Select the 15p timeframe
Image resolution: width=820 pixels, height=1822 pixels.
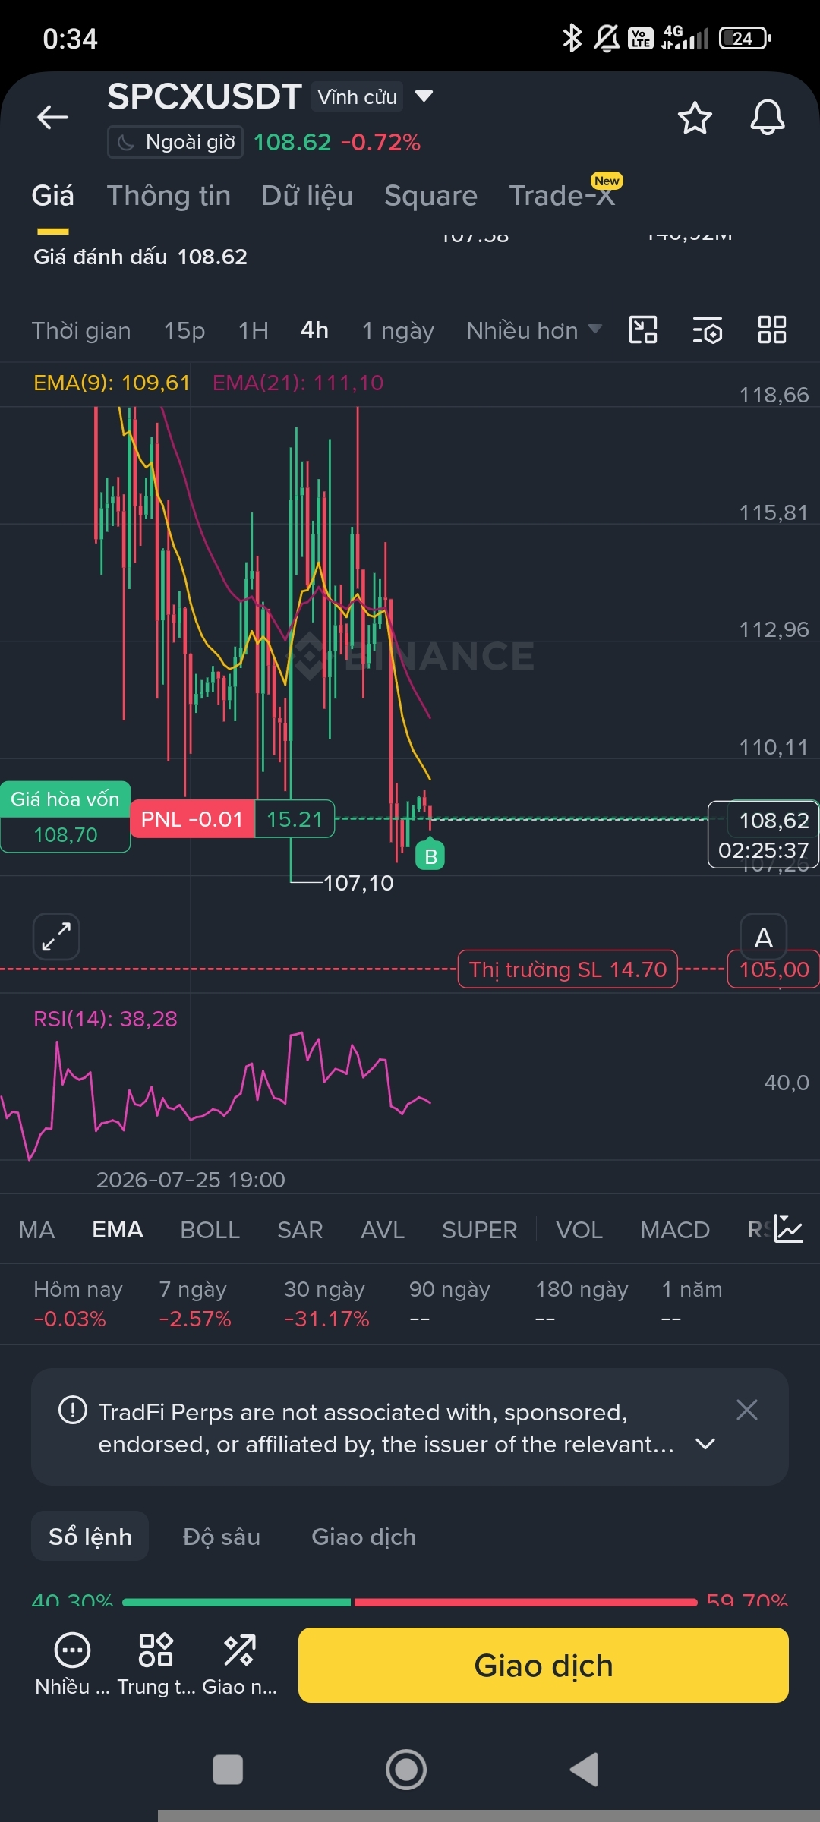coord(184,330)
